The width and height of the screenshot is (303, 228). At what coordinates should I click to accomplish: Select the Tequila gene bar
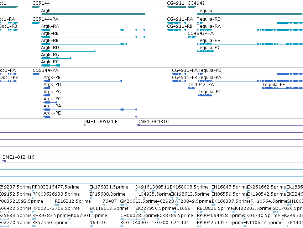pos(250,14)
